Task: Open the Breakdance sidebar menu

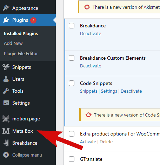Action: (28, 143)
